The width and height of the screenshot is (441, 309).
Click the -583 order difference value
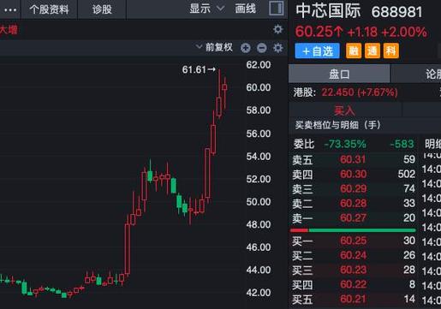[402, 144]
